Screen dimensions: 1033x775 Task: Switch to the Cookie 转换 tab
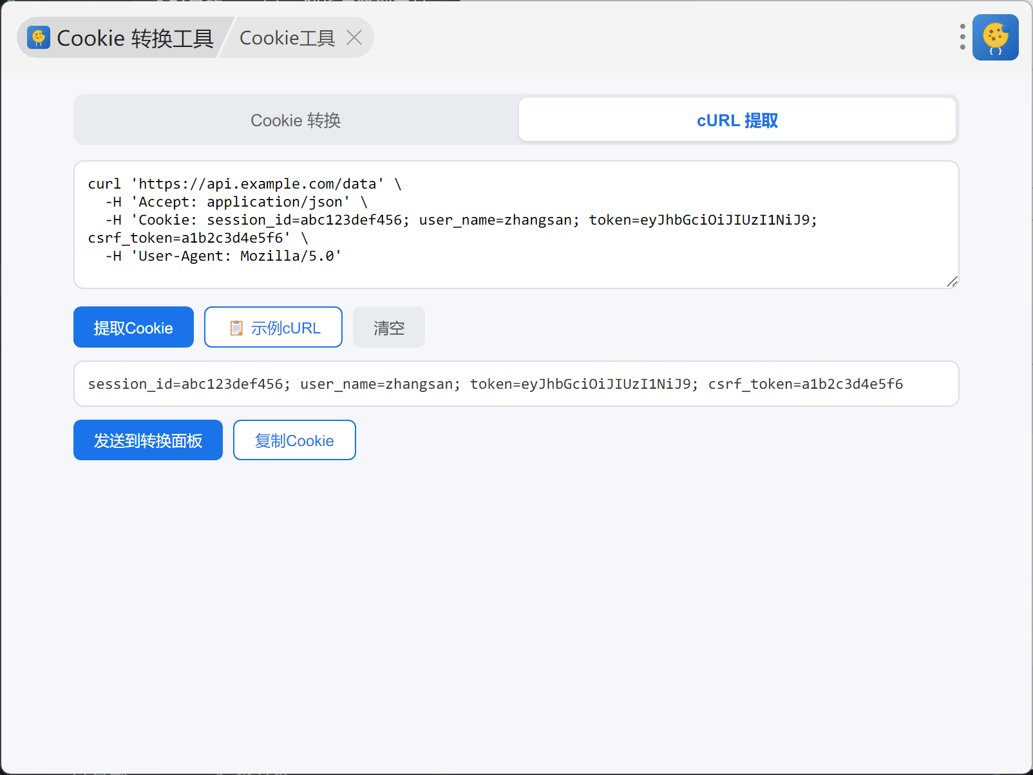click(296, 120)
